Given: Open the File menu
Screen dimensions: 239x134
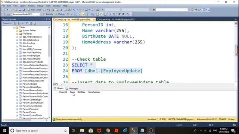Looking at the screenshot, I should 3,6.
